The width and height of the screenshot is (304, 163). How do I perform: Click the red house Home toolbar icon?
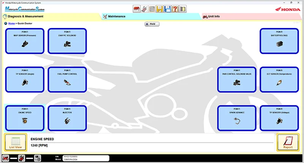[x=137, y=9]
